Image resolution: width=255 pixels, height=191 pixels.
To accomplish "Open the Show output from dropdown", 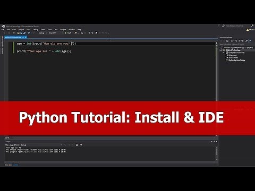I will [42, 145].
